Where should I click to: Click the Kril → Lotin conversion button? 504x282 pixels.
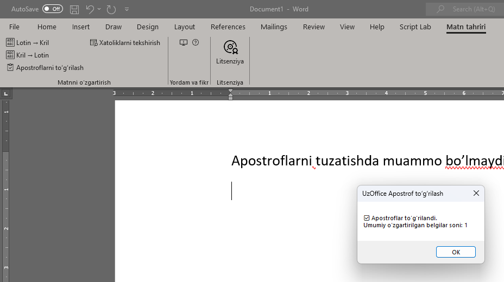pos(28,55)
